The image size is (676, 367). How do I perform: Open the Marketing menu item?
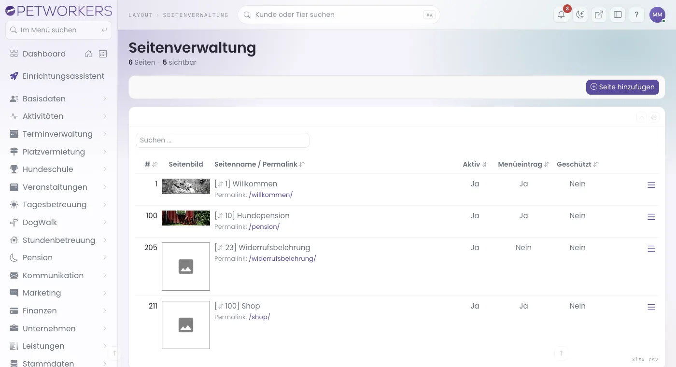point(58,293)
